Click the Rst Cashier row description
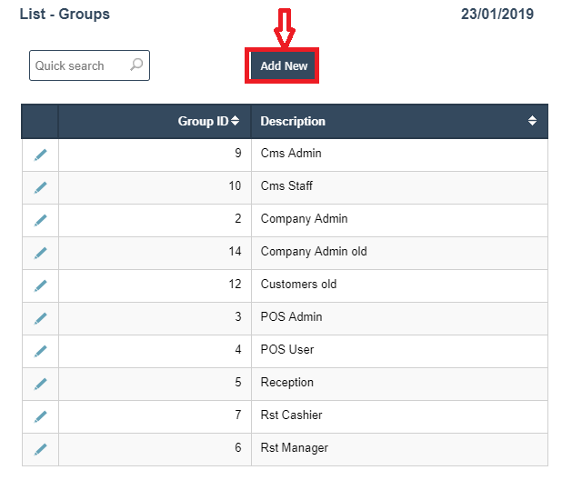The image size is (572, 480). tap(291, 415)
